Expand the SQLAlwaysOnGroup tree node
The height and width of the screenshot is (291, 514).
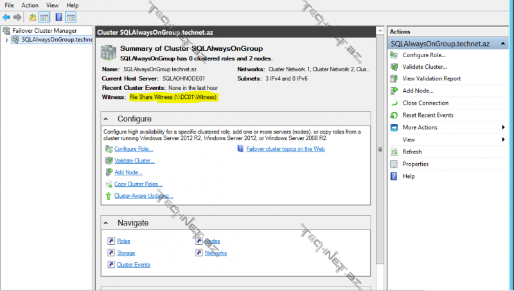coord(7,40)
